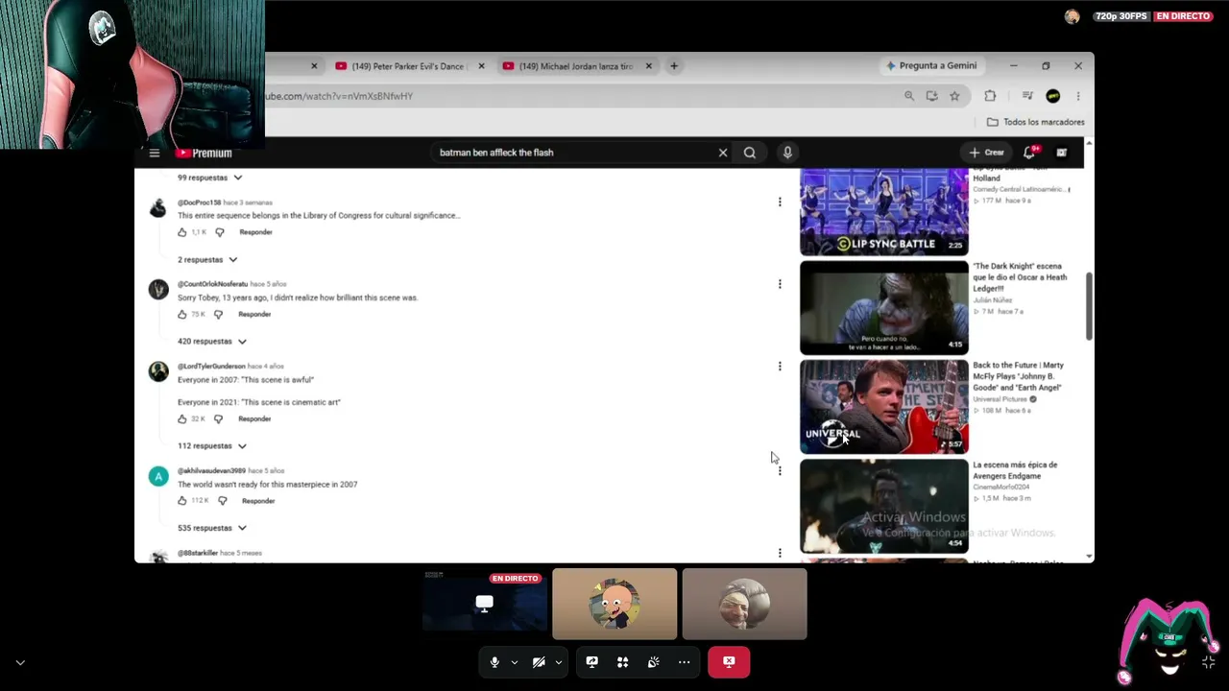Like the @DocProc158 comment
The width and height of the screenshot is (1229, 691).
click(182, 232)
